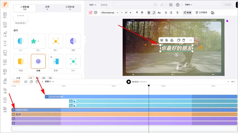Click the text style preset button

tap(201, 13)
